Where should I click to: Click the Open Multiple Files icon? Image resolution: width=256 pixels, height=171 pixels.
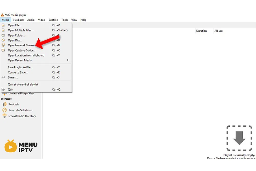(3, 30)
